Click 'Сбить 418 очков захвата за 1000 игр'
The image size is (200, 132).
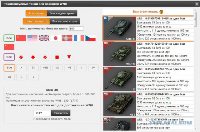tap(159, 89)
